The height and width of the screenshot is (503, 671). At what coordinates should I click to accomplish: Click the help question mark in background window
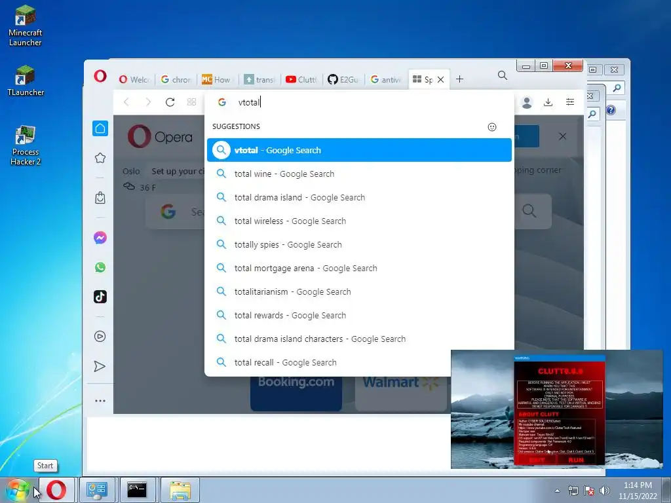pos(611,110)
